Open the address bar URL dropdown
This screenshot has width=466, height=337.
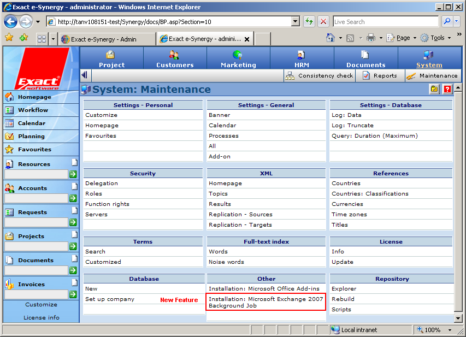pyautogui.click(x=296, y=22)
